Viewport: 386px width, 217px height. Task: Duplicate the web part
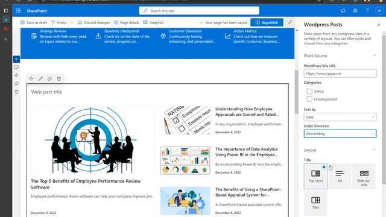(x=49, y=79)
